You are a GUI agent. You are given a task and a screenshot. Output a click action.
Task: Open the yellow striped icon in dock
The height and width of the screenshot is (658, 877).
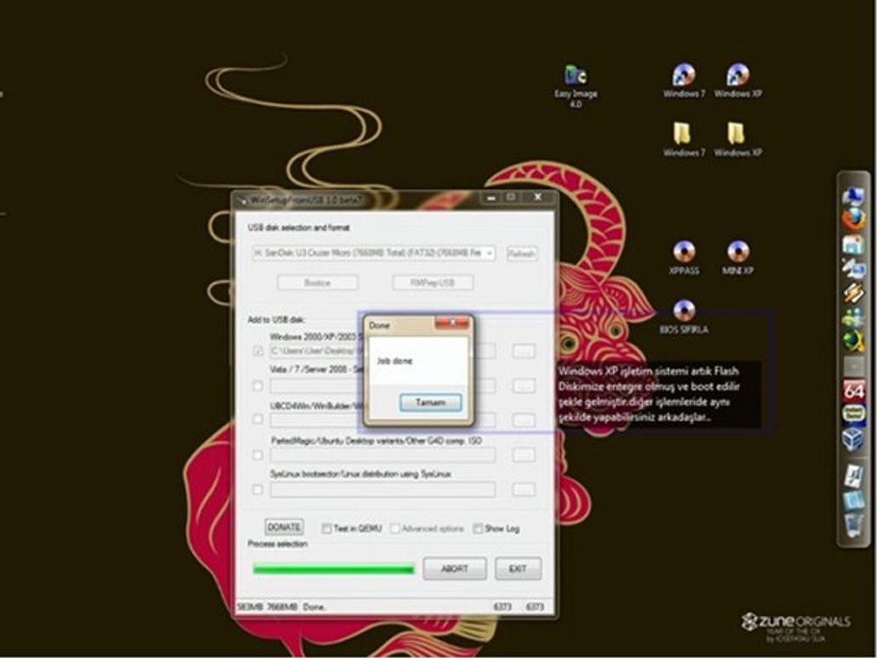click(853, 292)
